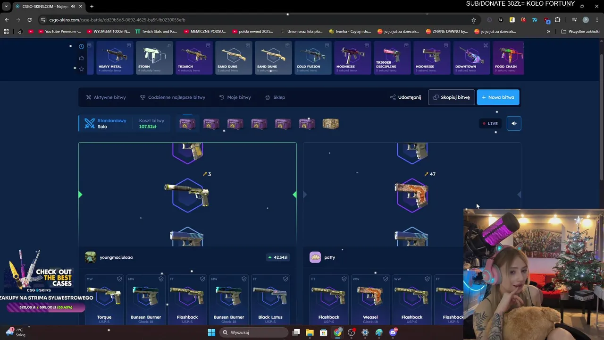Open the media control icon
This screenshot has height=340, width=604.
coord(574,20)
